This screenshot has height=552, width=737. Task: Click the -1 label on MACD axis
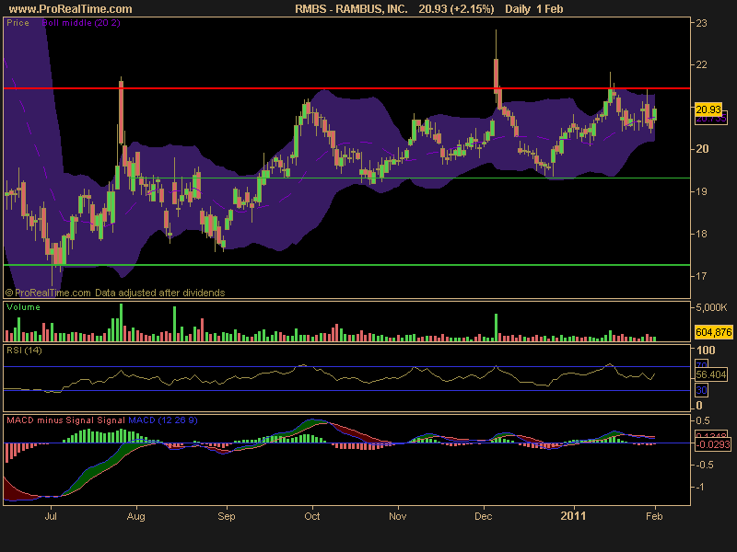point(700,488)
